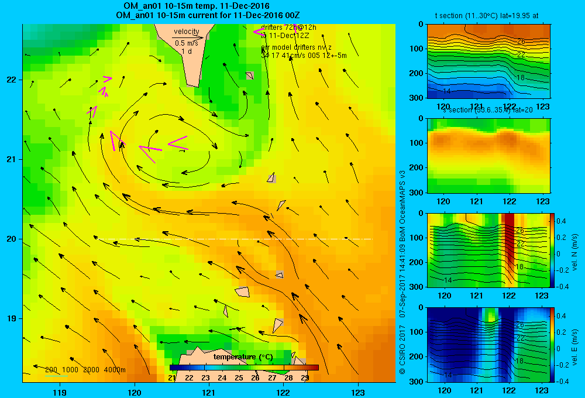Click the cyan line under the '200' depth legend
The height and width of the screenshot is (398, 585).
click(56, 376)
